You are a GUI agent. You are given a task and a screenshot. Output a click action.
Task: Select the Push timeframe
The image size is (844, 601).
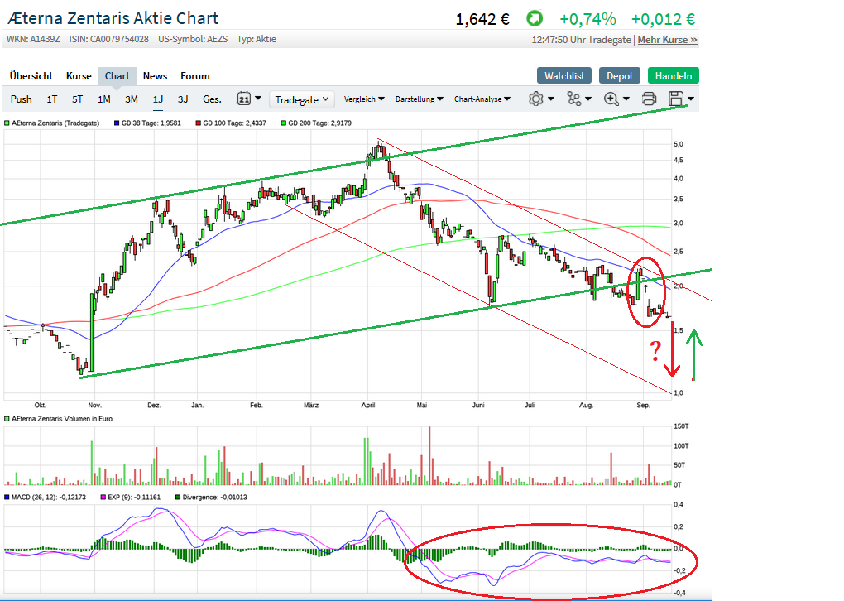[21, 99]
